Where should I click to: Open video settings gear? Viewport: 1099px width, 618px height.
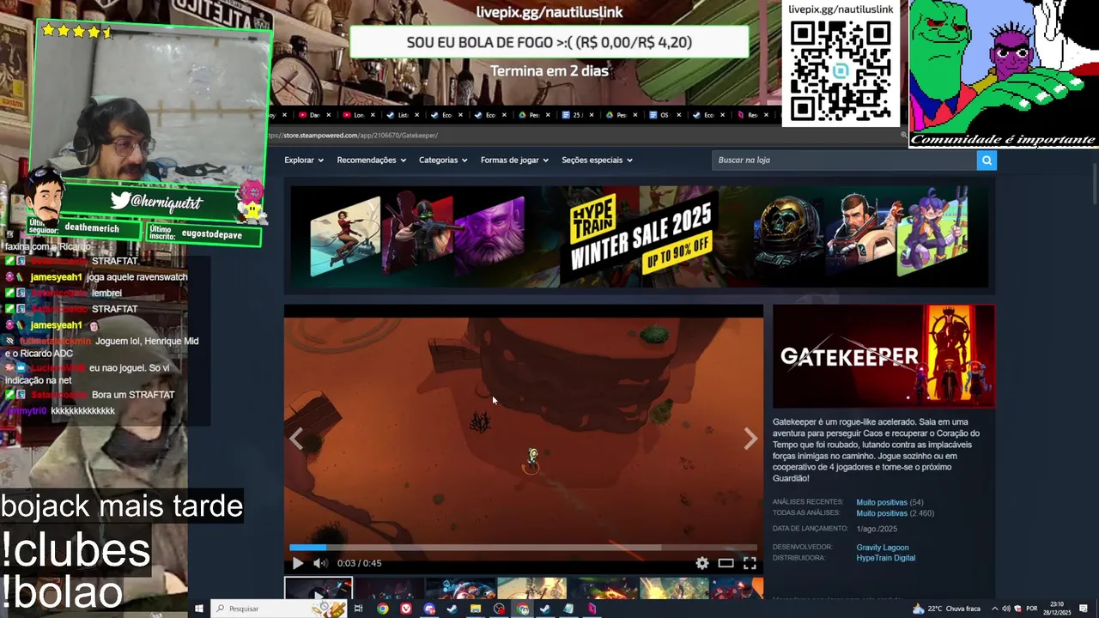point(702,563)
